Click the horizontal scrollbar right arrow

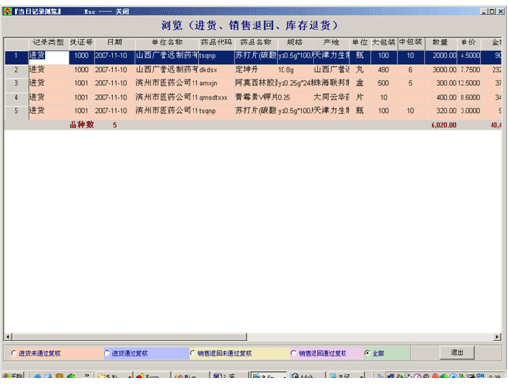tap(497, 337)
